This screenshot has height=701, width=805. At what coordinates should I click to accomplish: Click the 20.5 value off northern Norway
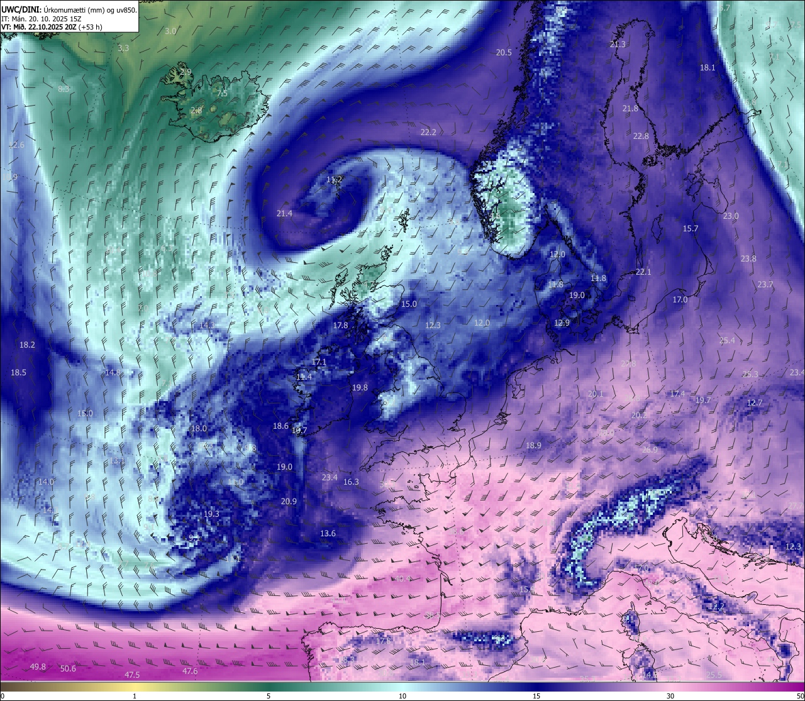[504, 53]
